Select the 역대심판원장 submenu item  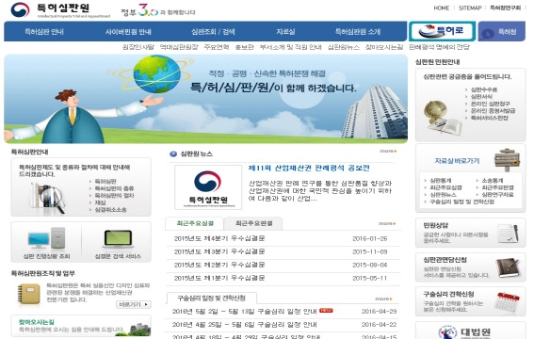pyautogui.click(x=179, y=47)
